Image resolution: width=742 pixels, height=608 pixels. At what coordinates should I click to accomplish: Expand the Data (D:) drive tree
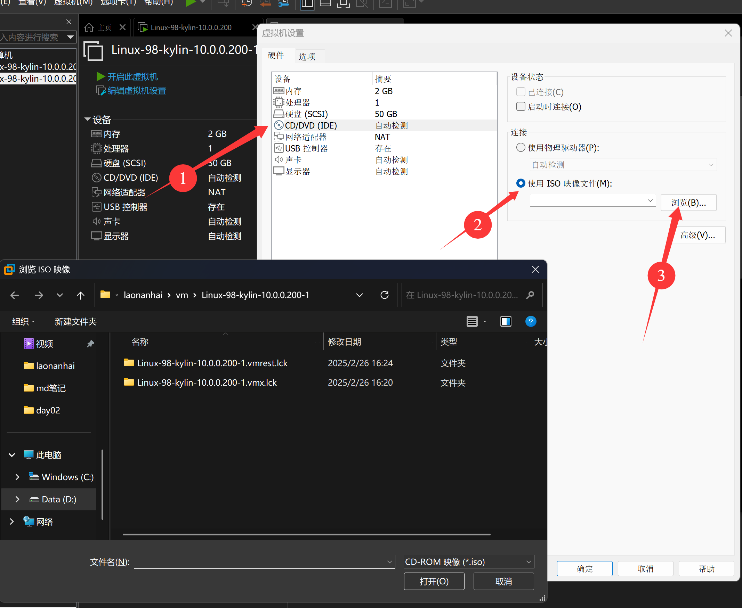point(17,499)
